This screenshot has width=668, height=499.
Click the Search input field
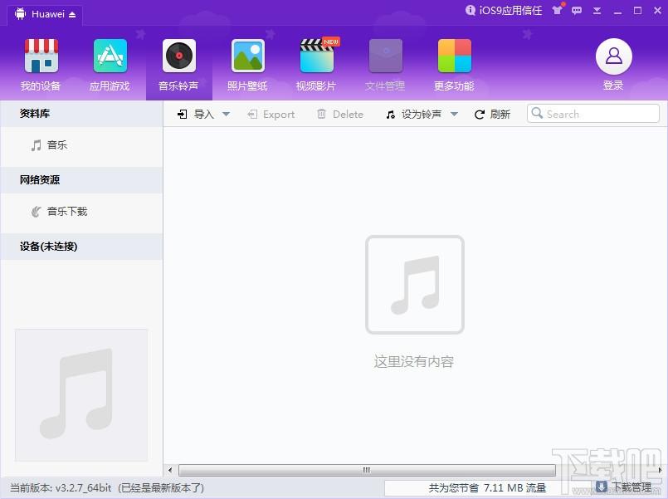click(x=593, y=114)
